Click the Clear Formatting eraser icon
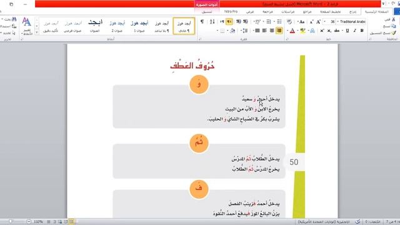 pyautogui.click(x=289, y=22)
